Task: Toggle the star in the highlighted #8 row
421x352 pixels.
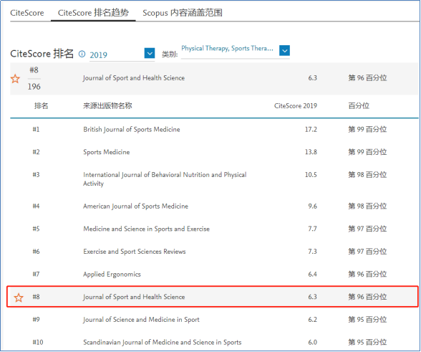Action: [19, 298]
